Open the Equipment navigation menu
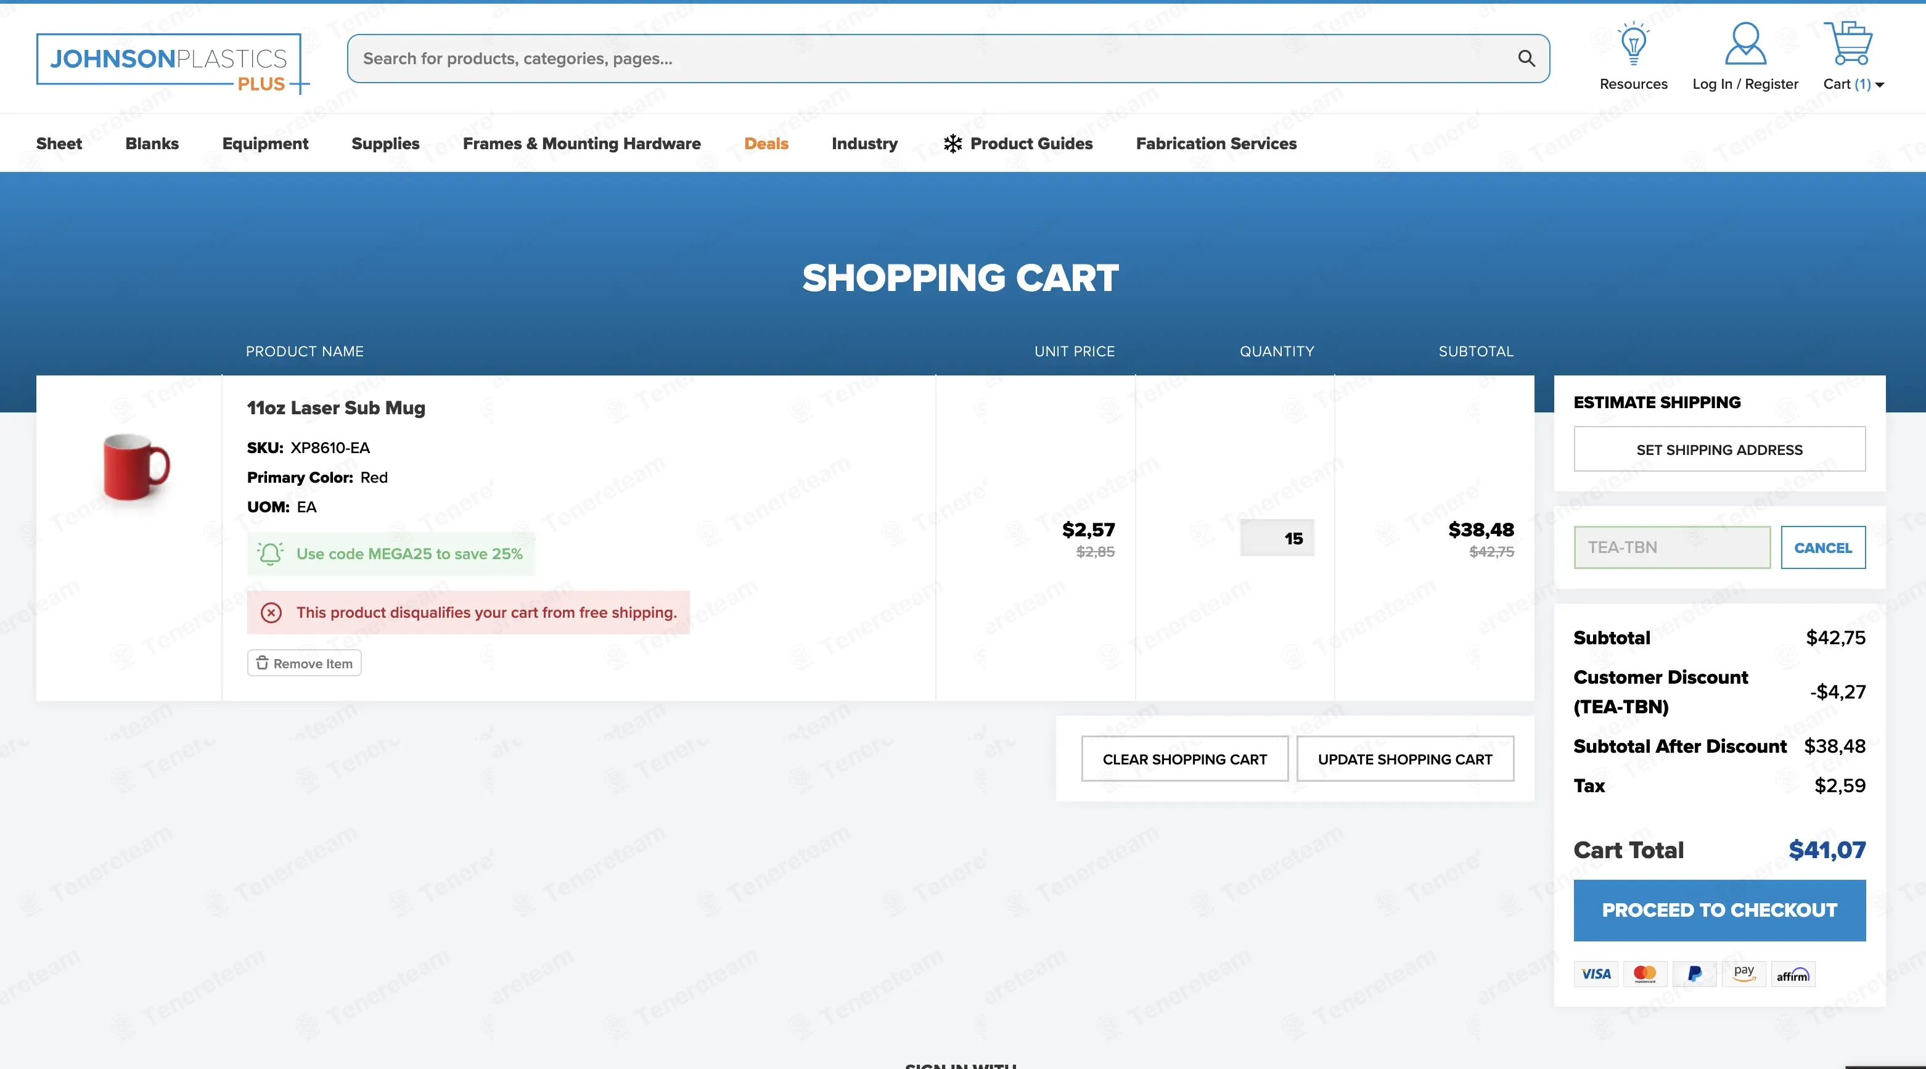This screenshot has width=1926, height=1069. click(264, 144)
